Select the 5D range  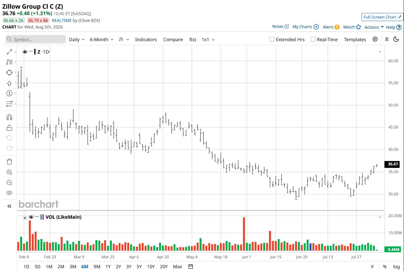(x=37, y=266)
